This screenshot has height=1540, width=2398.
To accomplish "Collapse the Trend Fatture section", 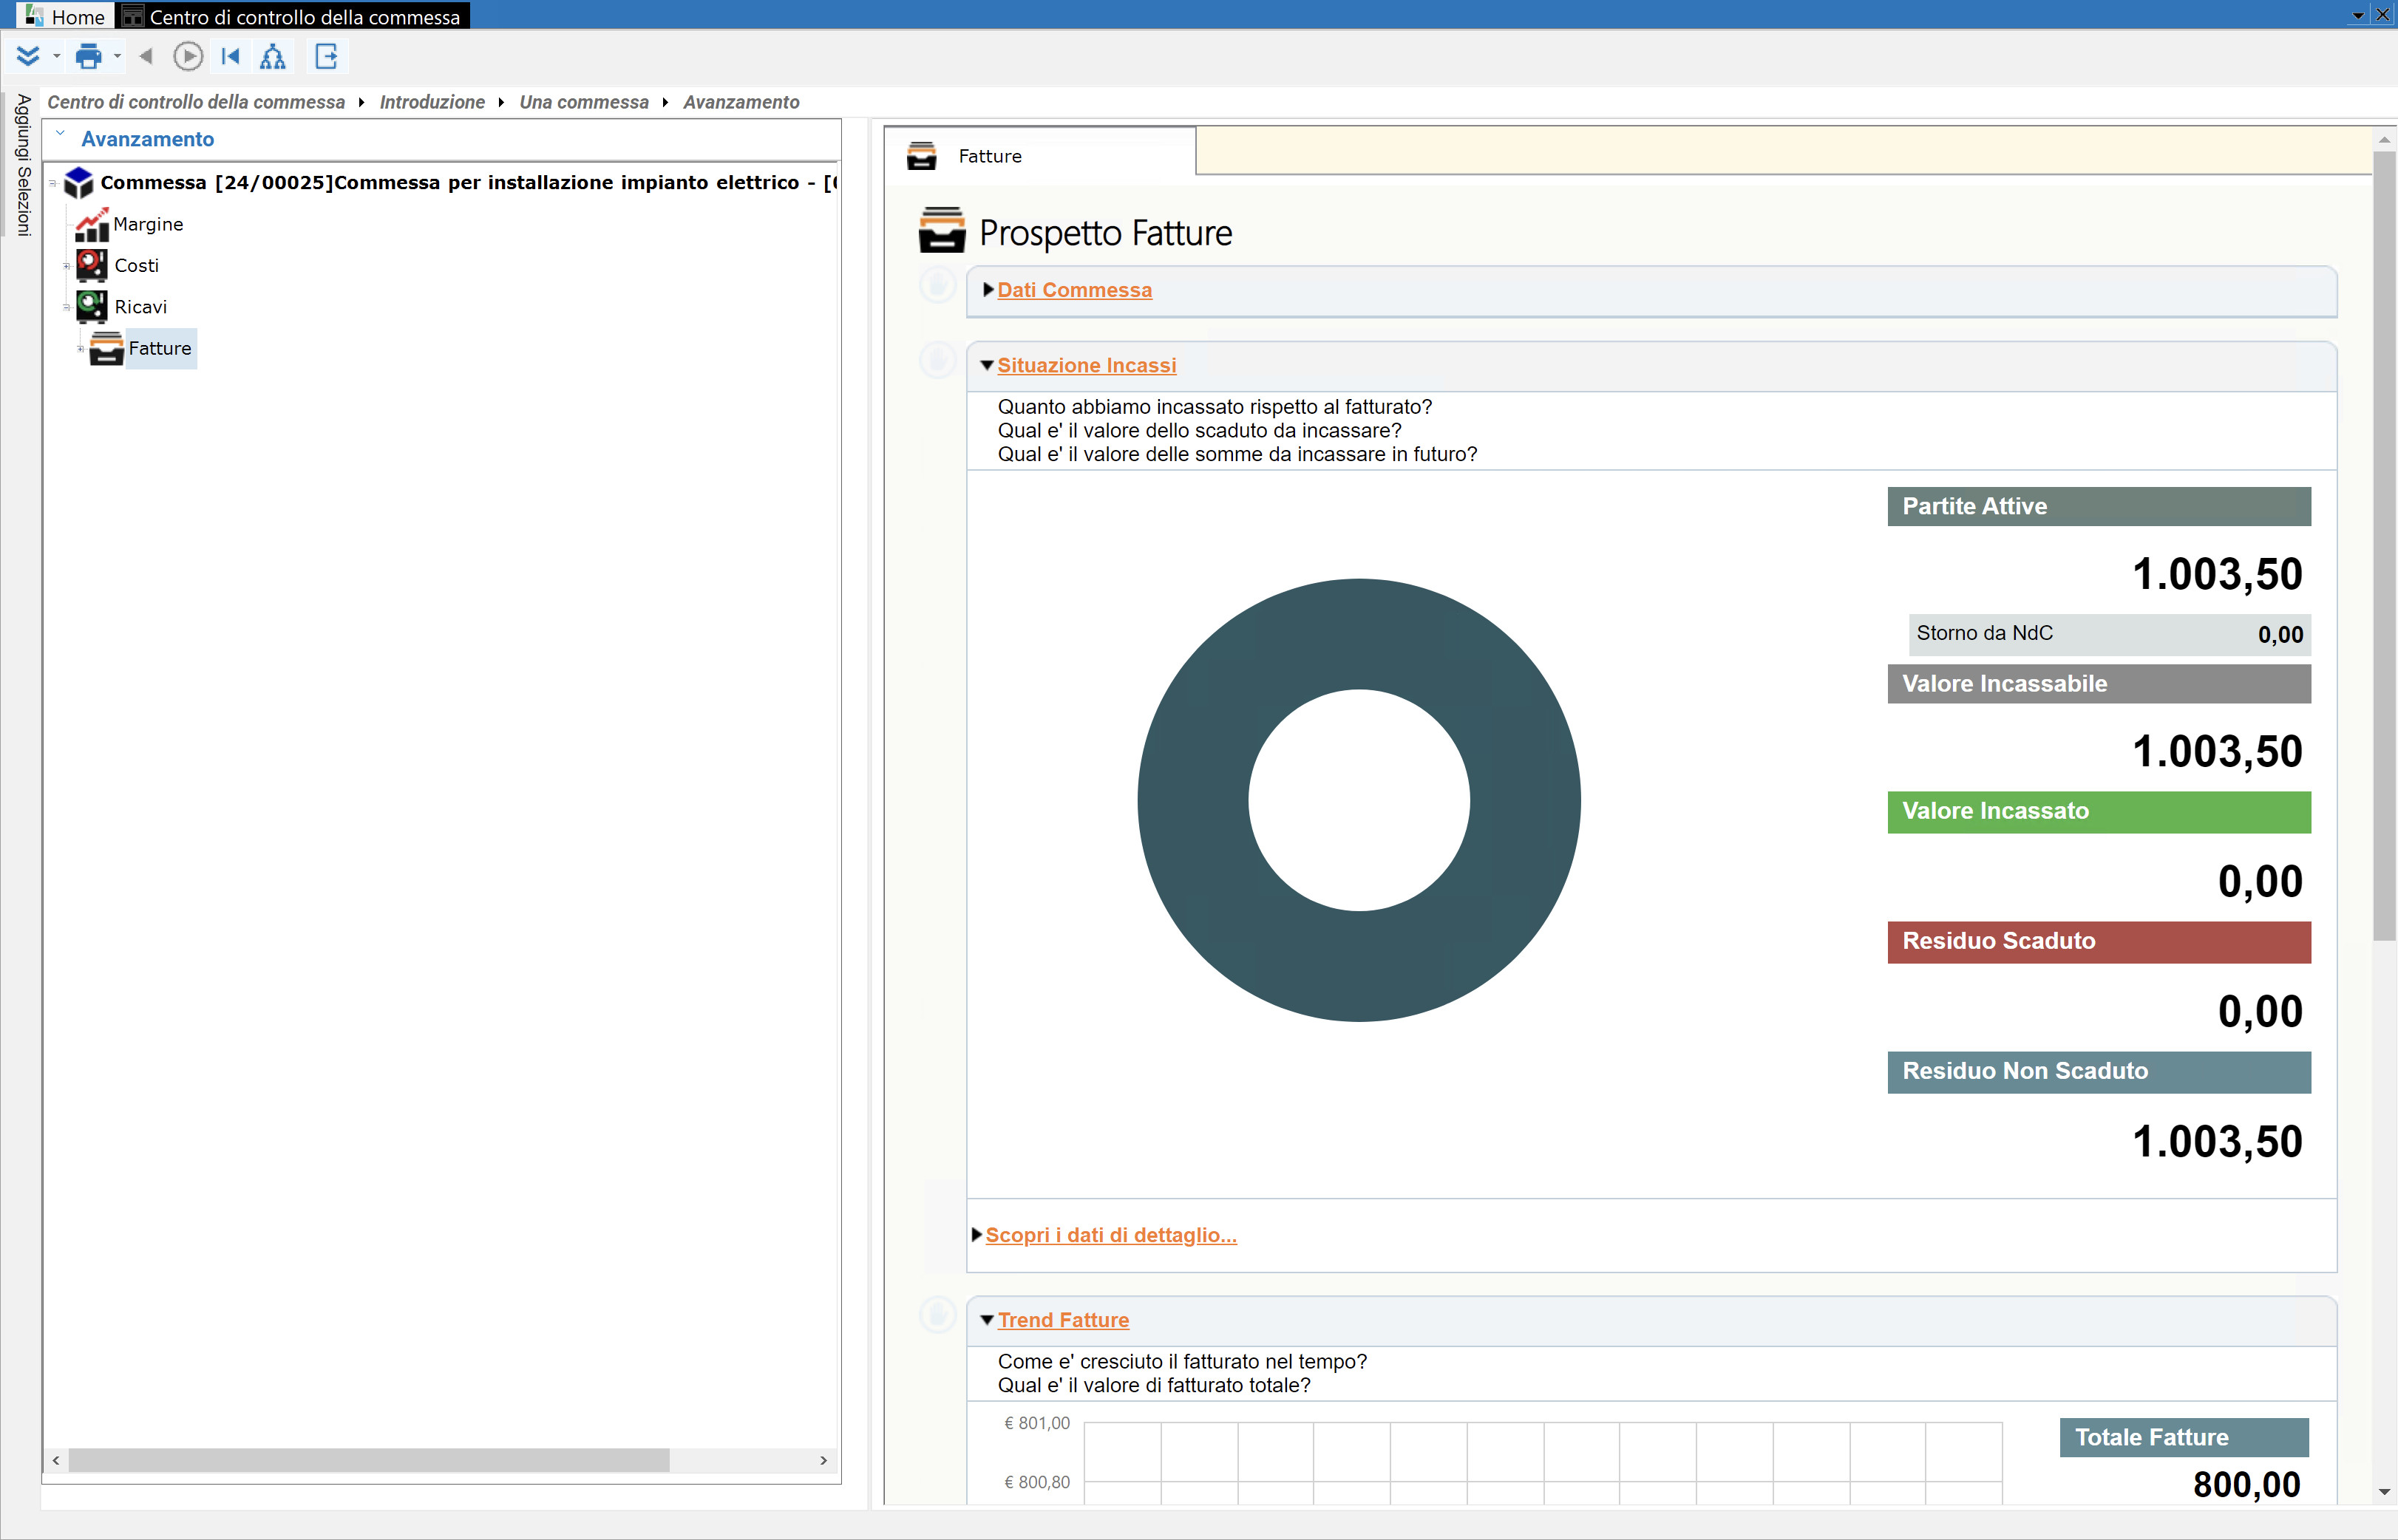I will coord(1062,1320).
